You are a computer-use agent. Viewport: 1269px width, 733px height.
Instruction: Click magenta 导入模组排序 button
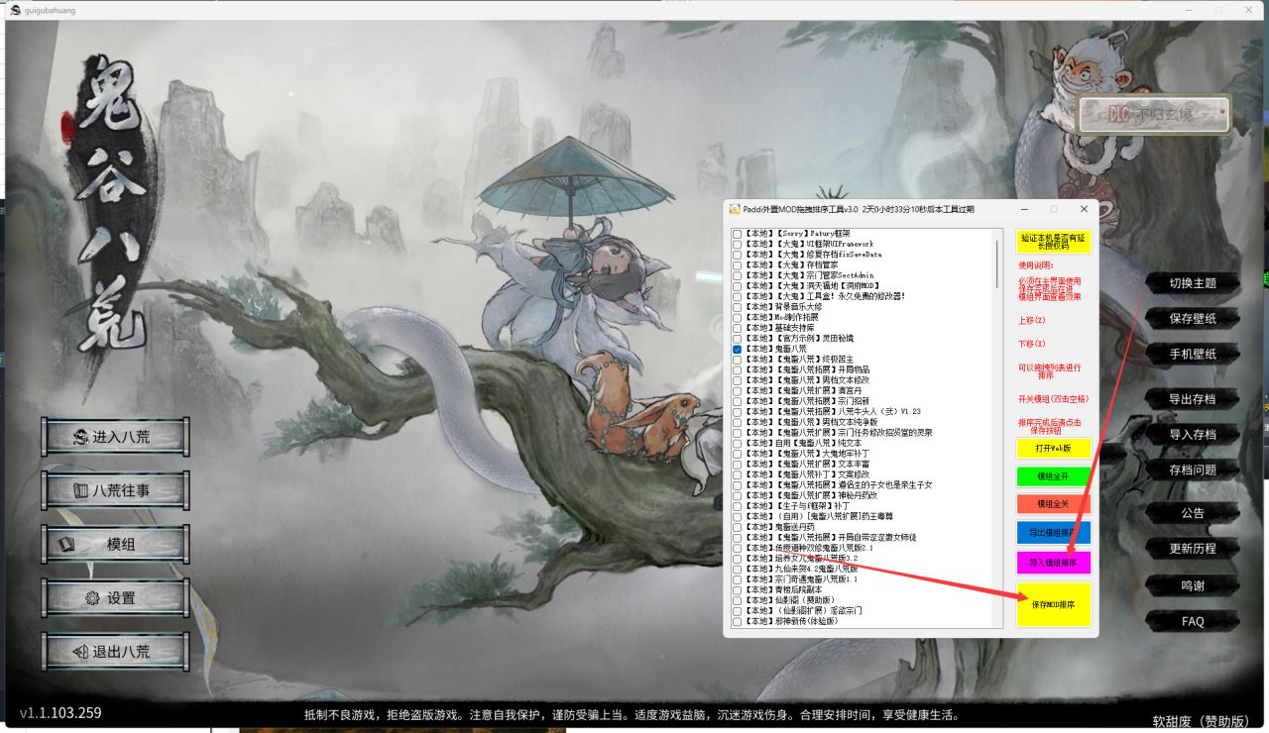[1053, 563]
